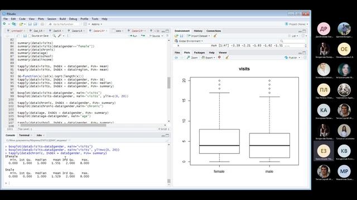Viewport: 357px width, 200px height.
Task: Select the ЕЗ participant avatar
Action: coord(324,151)
